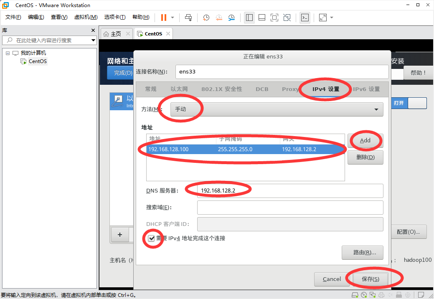Open the 查看(V) menu
Image resolution: width=434 pixels, height=299 pixels.
[59, 17]
